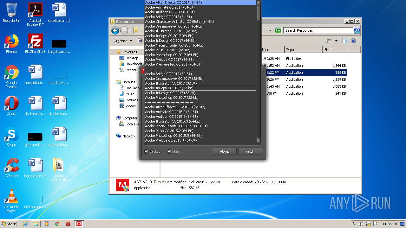Toggle the Music checkbox
Viewport: 406px width, 228px height.
click(174, 151)
